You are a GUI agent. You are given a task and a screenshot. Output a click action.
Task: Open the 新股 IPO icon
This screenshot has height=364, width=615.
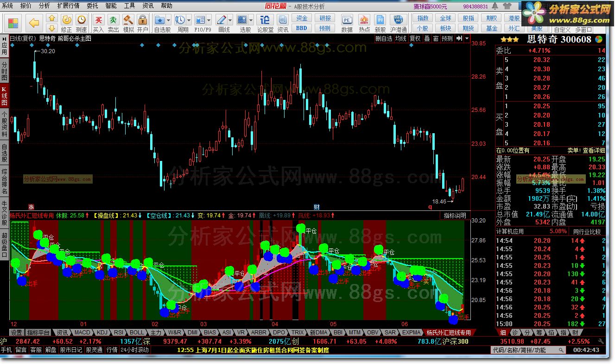coord(380,20)
